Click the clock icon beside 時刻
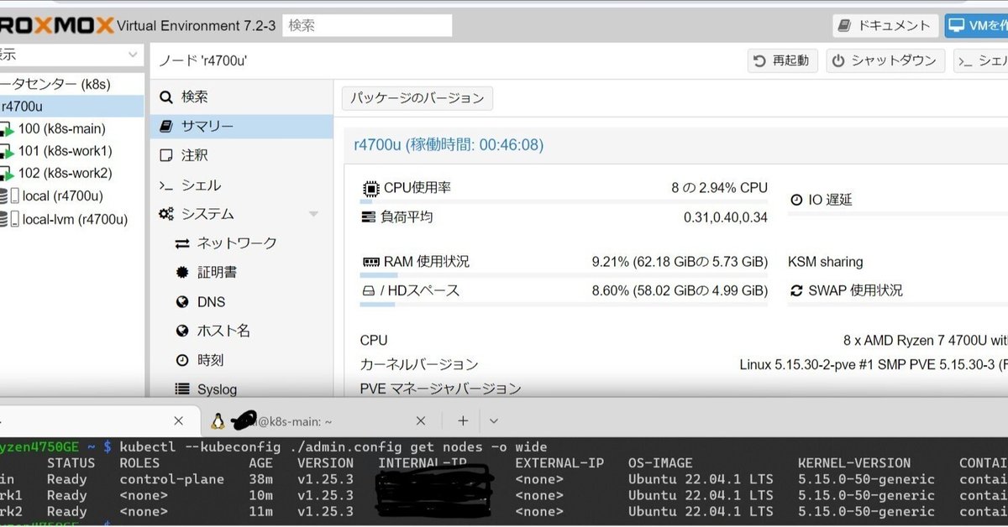Viewport: 1008px width, 527px height. click(182, 360)
